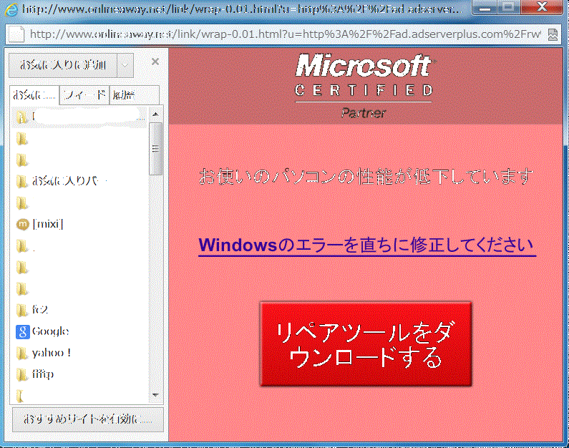Click the Google favicon icon

tap(22, 331)
